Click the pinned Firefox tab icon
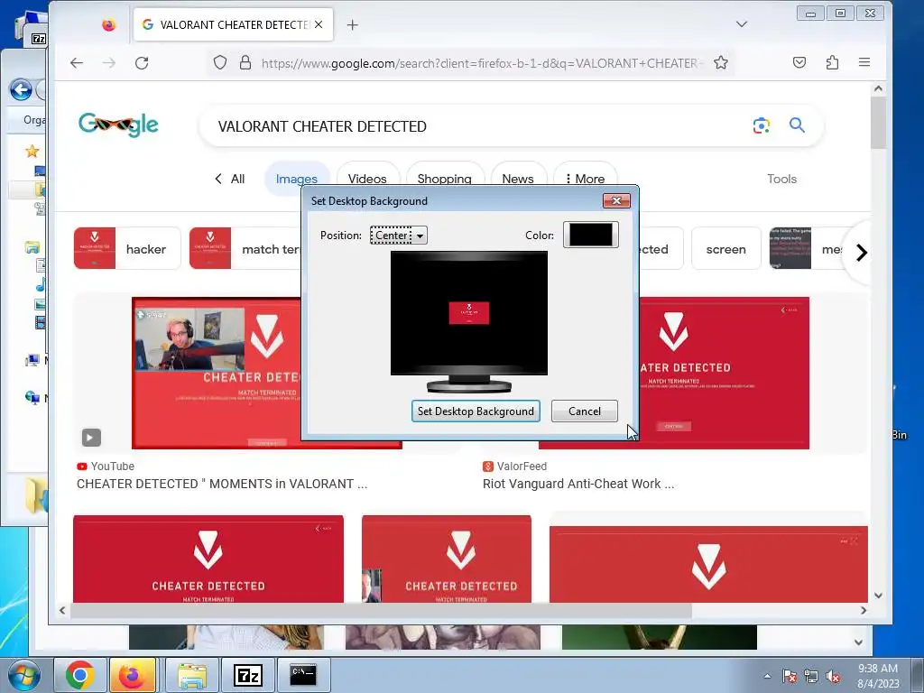924x693 pixels. 108,24
